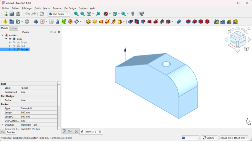Click the new document icon

[6, 14]
